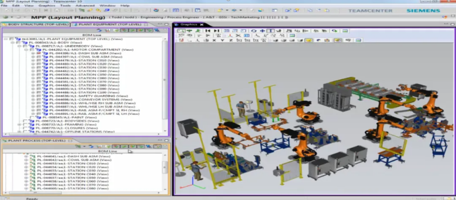This screenshot has height=200, width=456.
Task: Go to next step arrow in Graphics toolbar
Action: 216,31
